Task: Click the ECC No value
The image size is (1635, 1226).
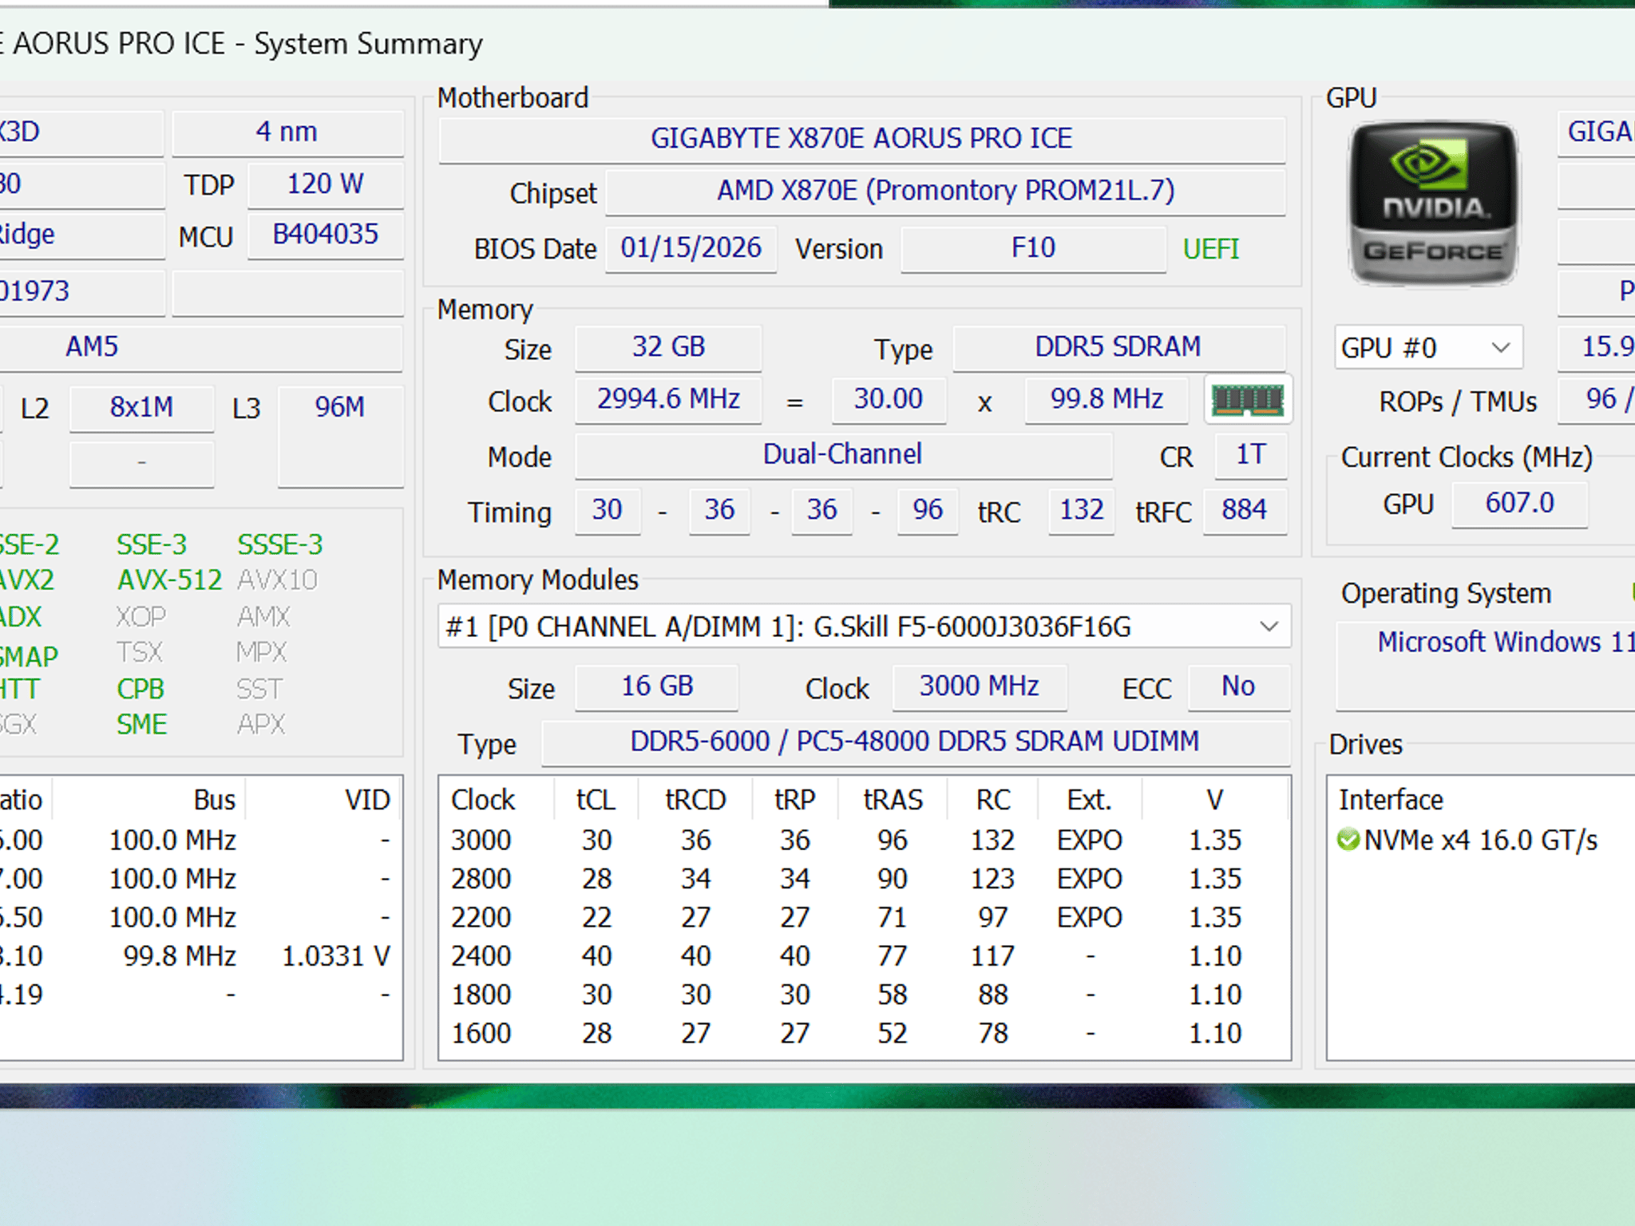Action: click(1238, 686)
